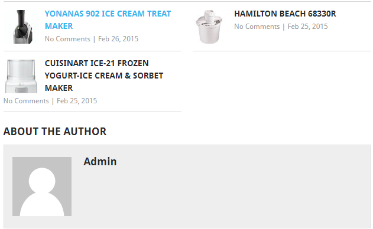Click the pipe separator in the Cuisinart meta line
This screenshot has height=229, width=373.
53,101
